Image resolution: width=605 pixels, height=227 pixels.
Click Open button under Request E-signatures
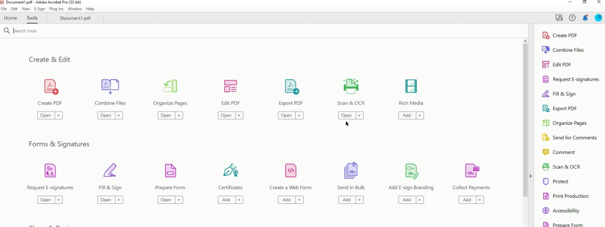pos(46,200)
